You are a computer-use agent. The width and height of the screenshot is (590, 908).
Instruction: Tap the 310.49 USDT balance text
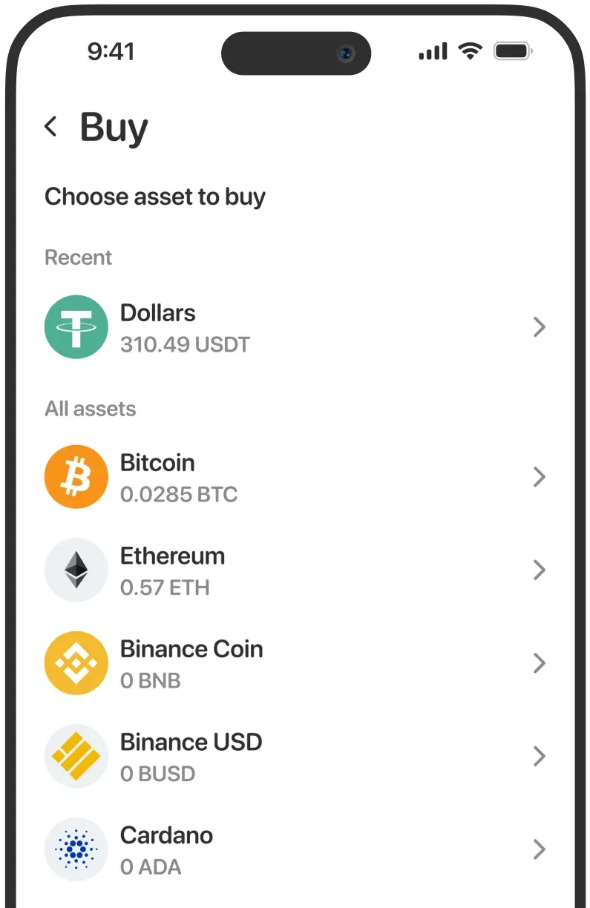point(185,344)
